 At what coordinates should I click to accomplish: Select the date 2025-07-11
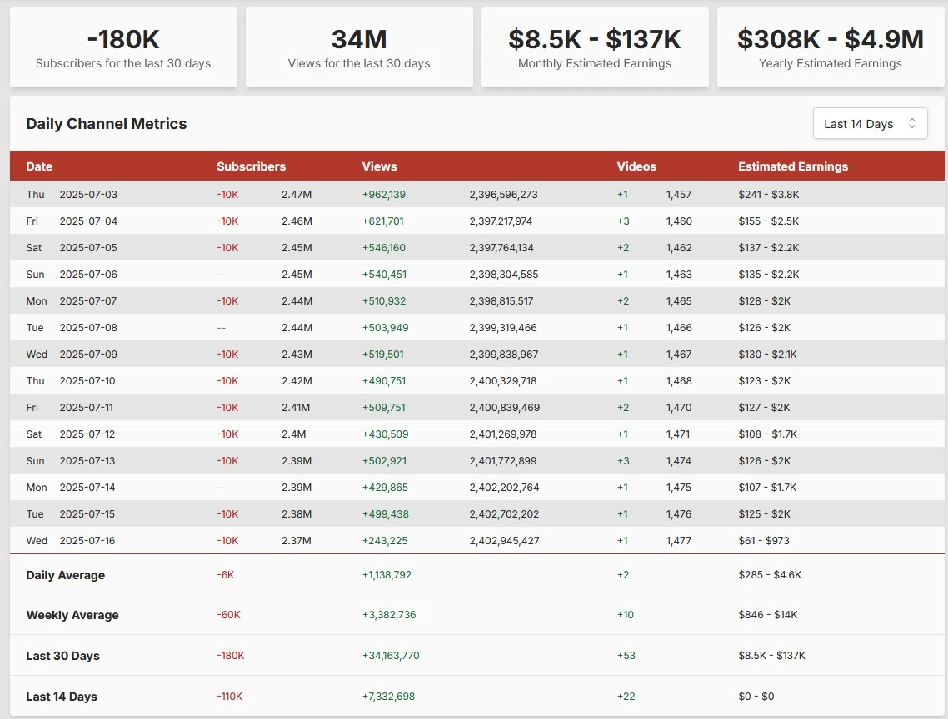pos(87,407)
